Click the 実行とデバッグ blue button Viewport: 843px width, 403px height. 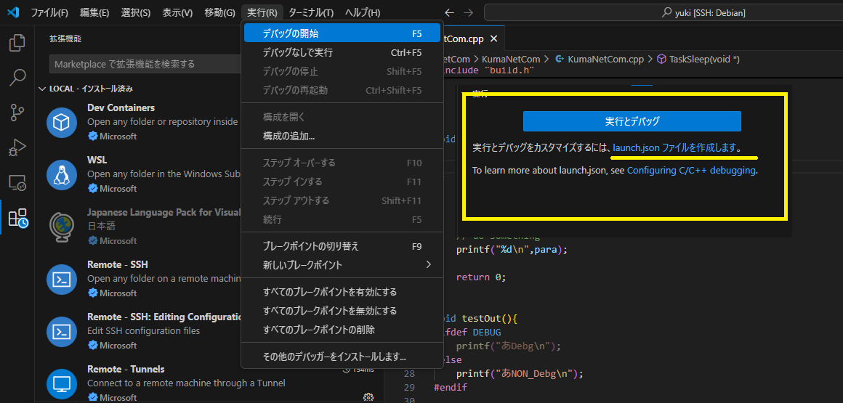[632, 121]
